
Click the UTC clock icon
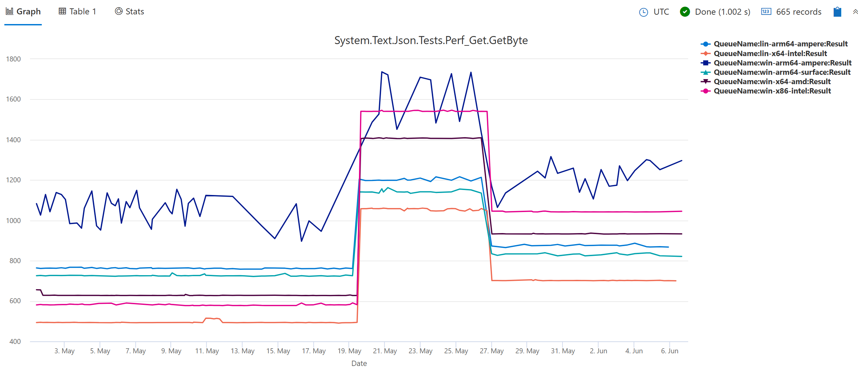coord(644,12)
